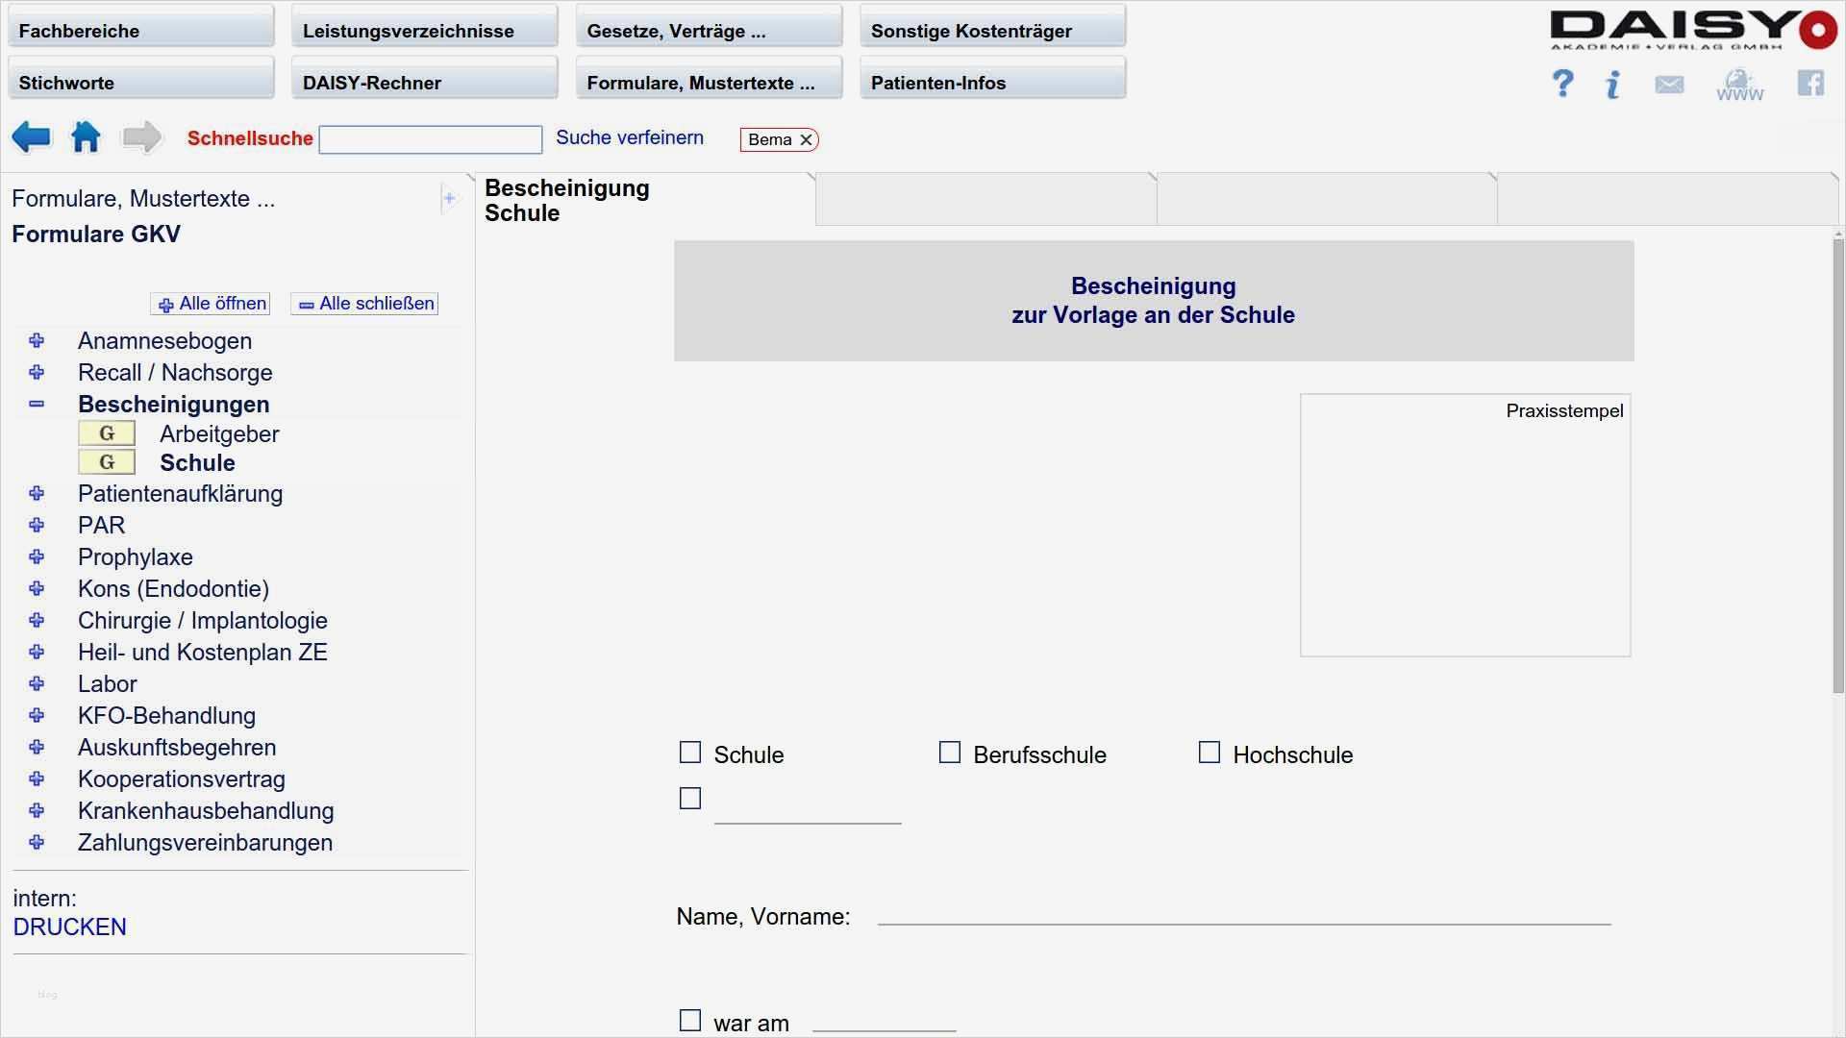This screenshot has height=1038, width=1846.
Task: Open info via the 'i' icon
Action: click(1612, 85)
